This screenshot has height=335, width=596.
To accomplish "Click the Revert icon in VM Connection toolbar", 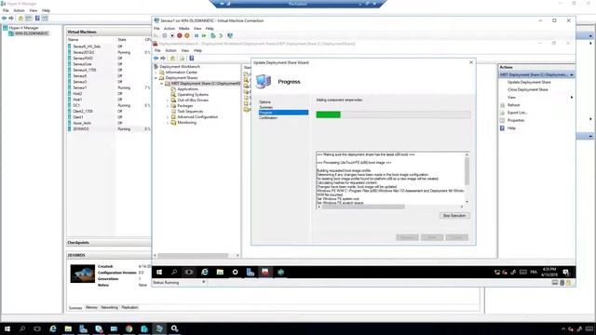I will point(221,35).
